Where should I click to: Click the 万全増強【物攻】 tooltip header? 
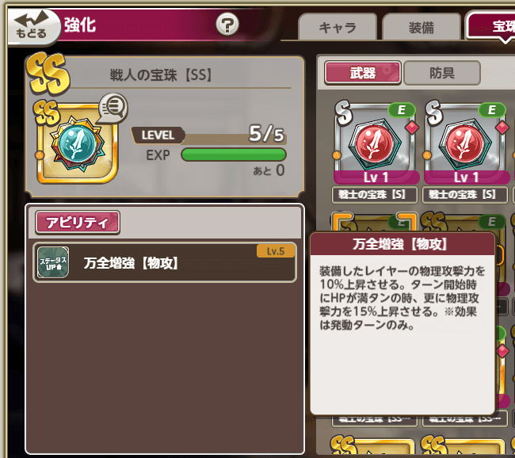coord(402,244)
